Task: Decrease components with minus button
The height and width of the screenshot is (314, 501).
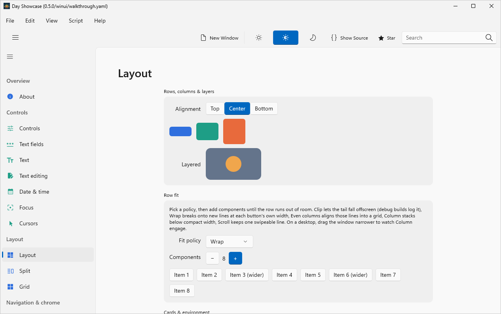Action: pos(213,258)
